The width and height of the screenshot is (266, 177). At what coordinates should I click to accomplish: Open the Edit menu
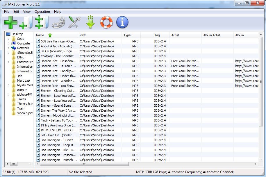tap(16, 12)
